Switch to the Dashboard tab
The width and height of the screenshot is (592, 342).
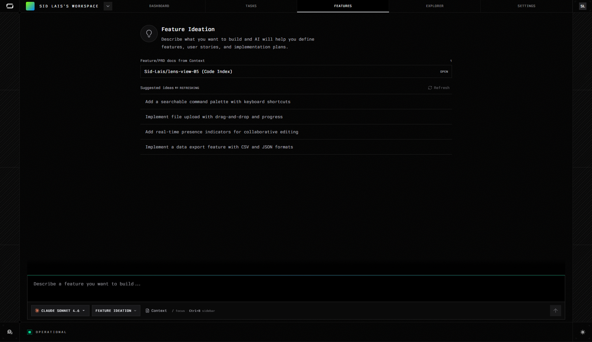[159, 6]
